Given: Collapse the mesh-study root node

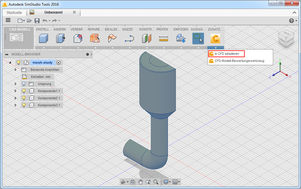Looking at the screenshot, I should click(x=10, y=63).
